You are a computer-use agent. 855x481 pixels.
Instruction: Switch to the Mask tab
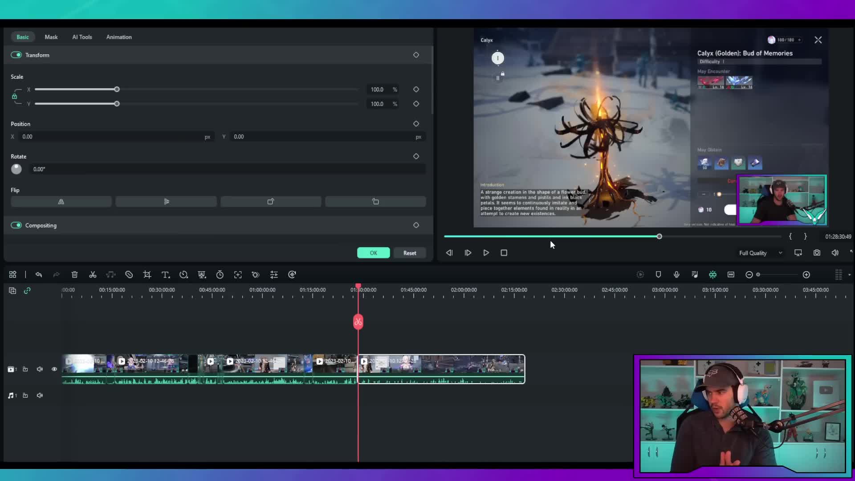pos(51,37)
